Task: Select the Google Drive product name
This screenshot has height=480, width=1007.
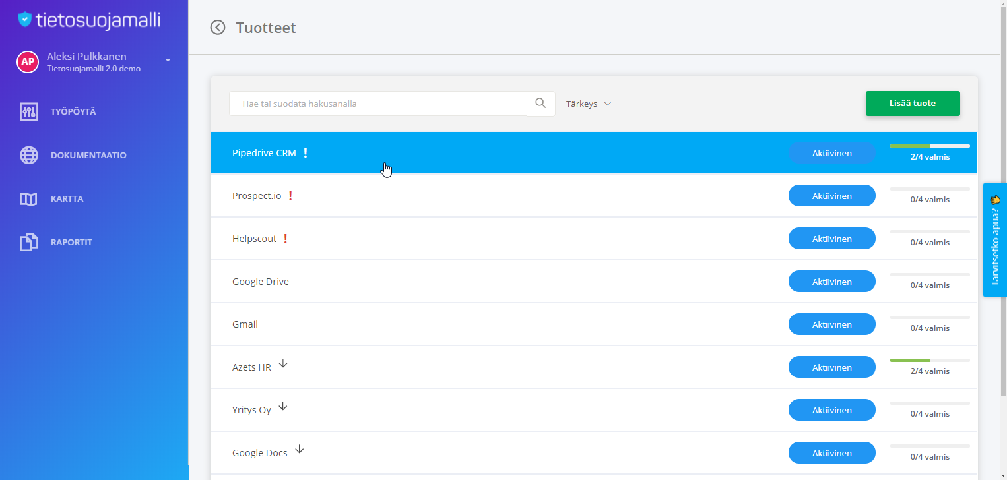Action: coord(261,282)
